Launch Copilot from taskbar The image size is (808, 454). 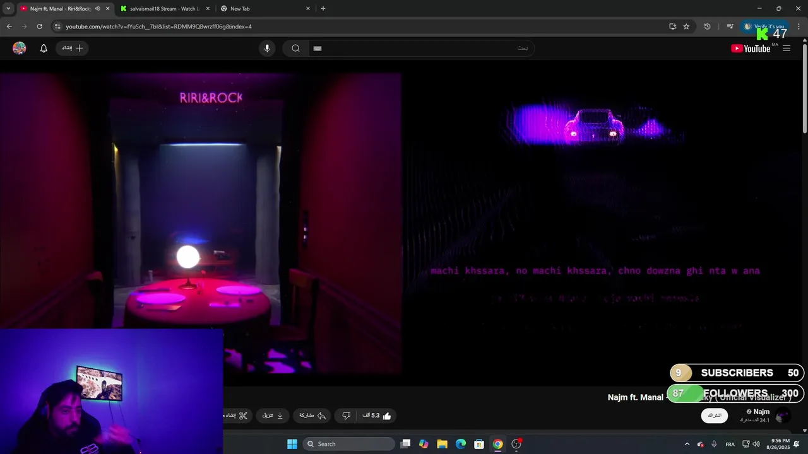click(424, 444)
